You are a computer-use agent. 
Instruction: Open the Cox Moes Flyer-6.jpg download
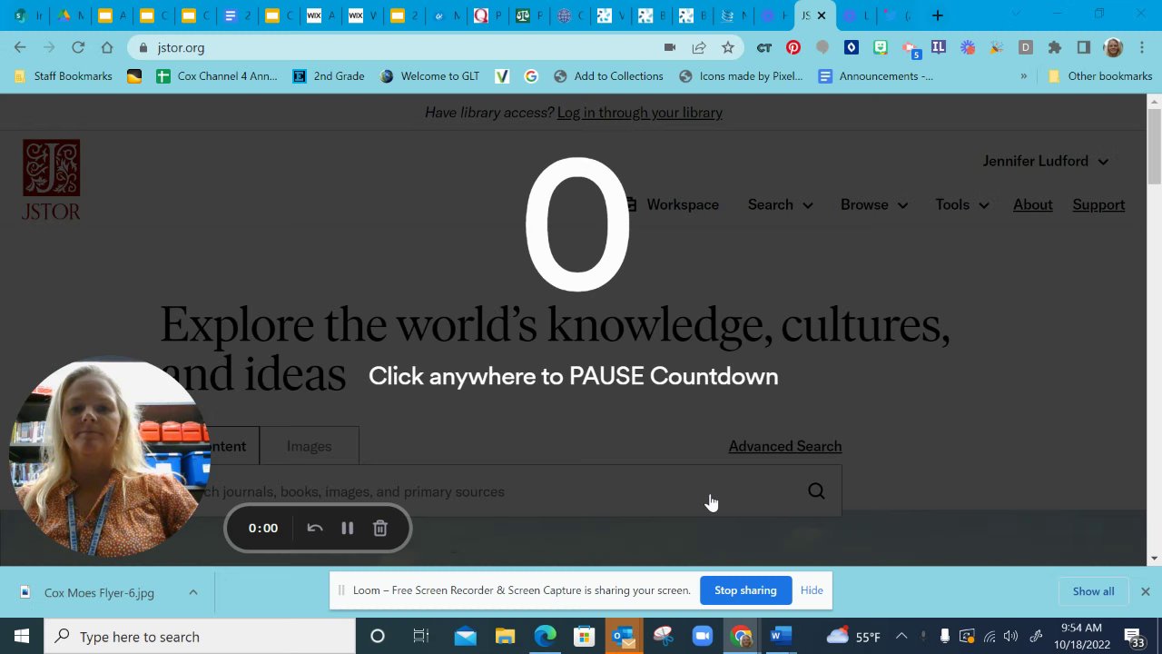click(x=99, y=592)
